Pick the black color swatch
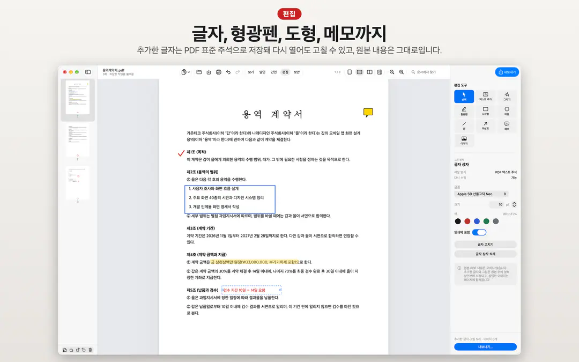579x362 pixels. click(x=458, y=221)
